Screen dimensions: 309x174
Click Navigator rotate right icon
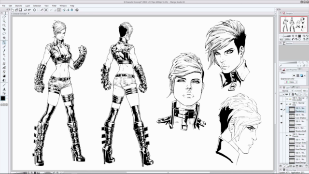click(x=296, y=39)
